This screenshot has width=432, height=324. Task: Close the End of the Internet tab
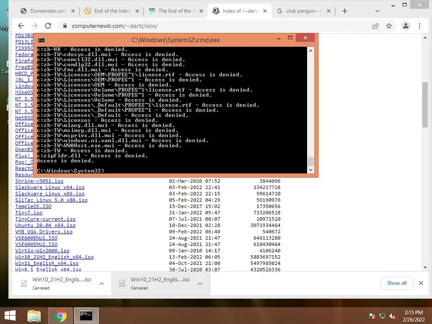click(x=137, y=11)
